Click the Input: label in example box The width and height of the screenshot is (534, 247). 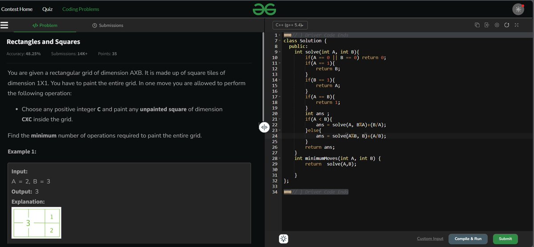pos(20,172)
